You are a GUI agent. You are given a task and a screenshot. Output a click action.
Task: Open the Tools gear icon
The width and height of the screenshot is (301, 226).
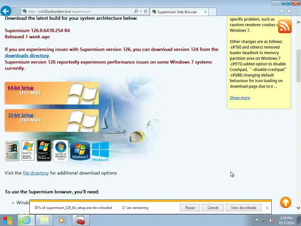[296, 11]
